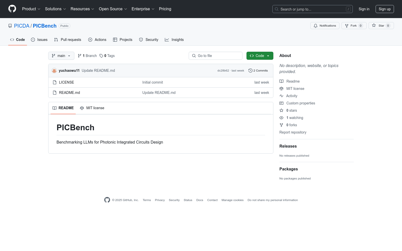Click the LICENSE file icon
The image size is (402, 251).
[x=55, y=82]
